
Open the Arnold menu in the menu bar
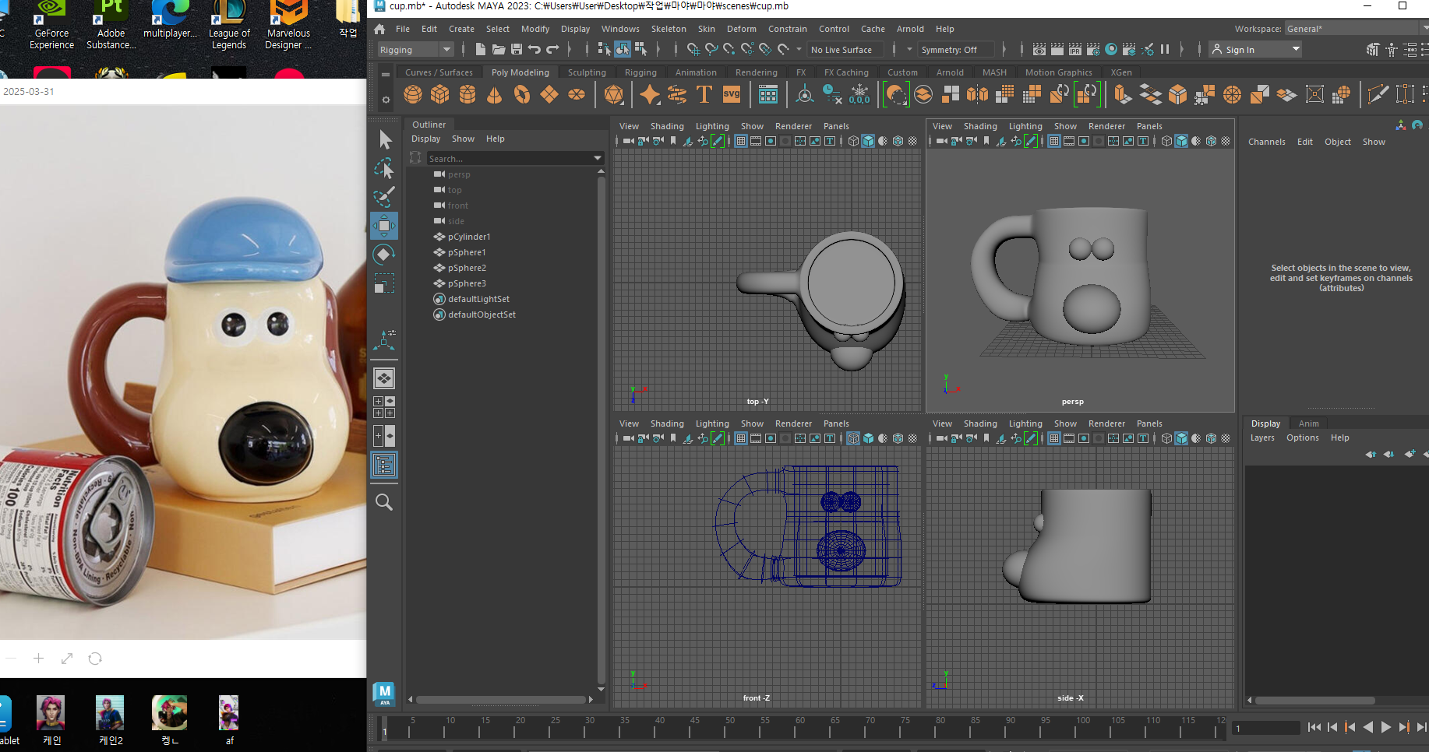coord(910,29)
